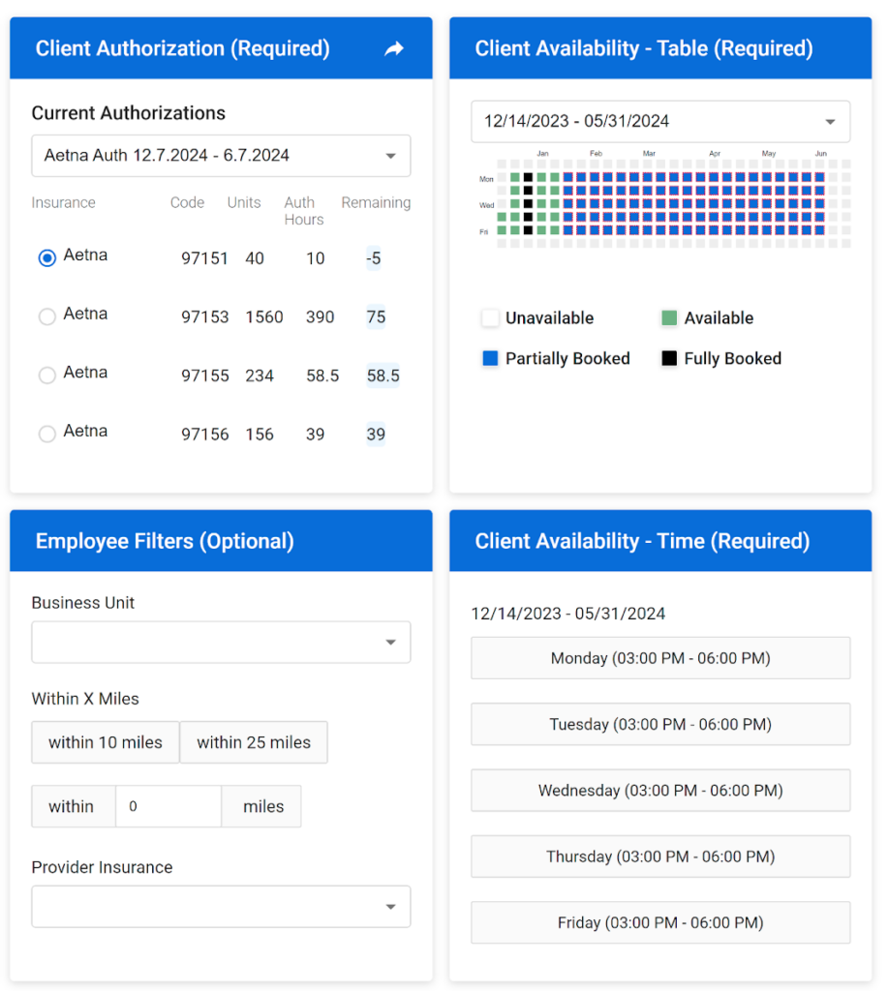
Task: Open the Provider Insurance dropdown
Action: (x=221, y=907)
